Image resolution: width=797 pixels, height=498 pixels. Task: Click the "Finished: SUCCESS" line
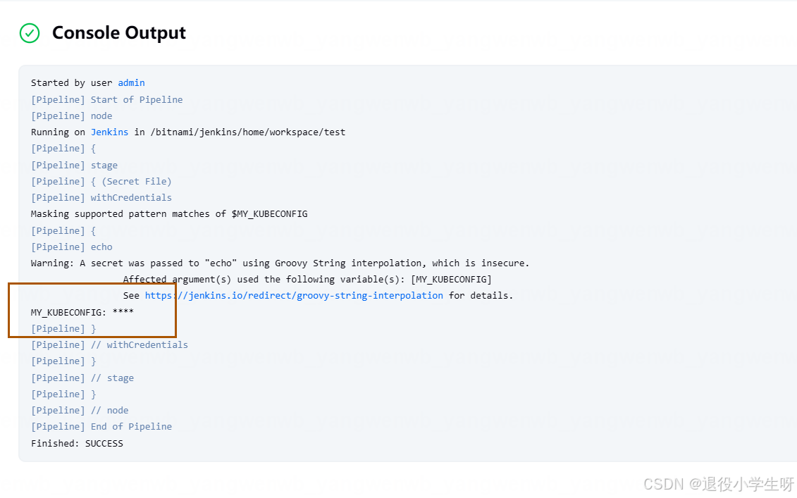point(77,444)
